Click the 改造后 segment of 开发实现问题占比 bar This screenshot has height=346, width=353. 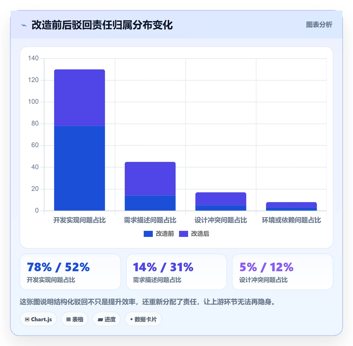(79, 98)
